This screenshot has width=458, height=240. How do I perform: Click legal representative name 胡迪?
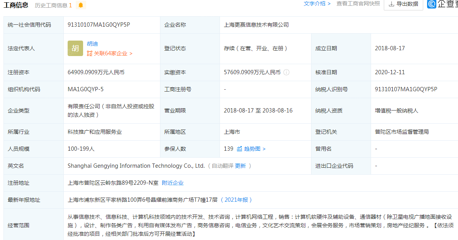pos(93,44)
